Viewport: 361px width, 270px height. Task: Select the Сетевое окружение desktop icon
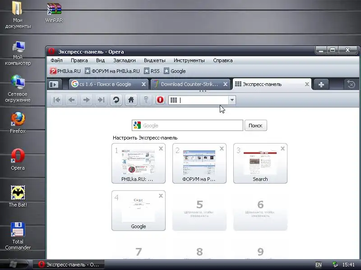pyautogui.click(x=18, y=89)
